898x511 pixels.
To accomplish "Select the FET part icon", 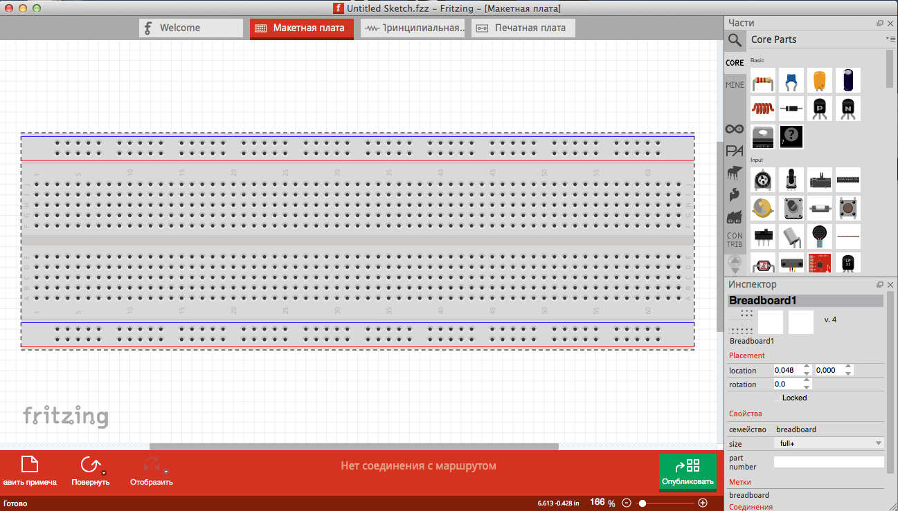I will [763, 137].
